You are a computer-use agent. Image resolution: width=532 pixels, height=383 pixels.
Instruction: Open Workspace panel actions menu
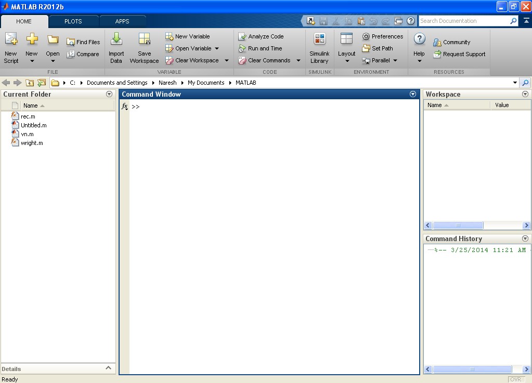point(525,94)
